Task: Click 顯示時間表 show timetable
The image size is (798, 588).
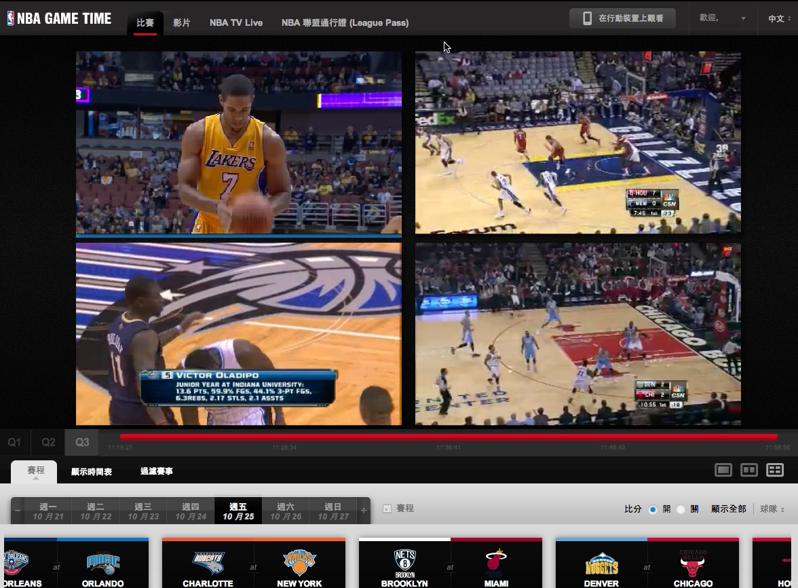Action: click(92, 471)
